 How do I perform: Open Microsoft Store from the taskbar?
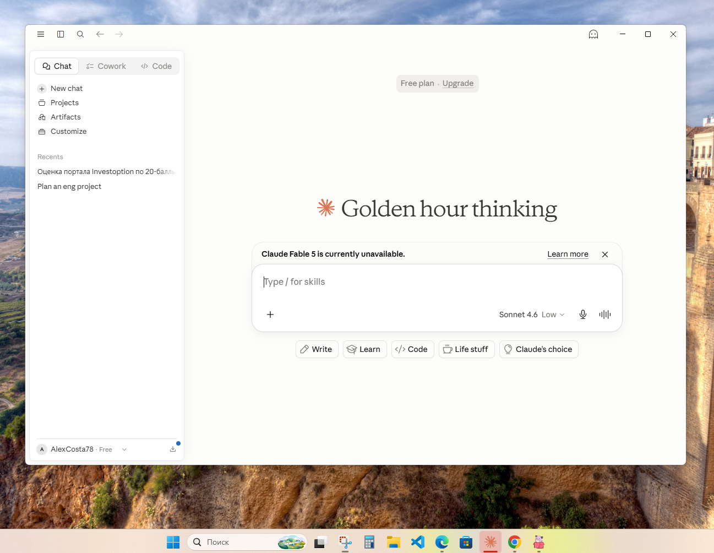click(x=466, y=542)
